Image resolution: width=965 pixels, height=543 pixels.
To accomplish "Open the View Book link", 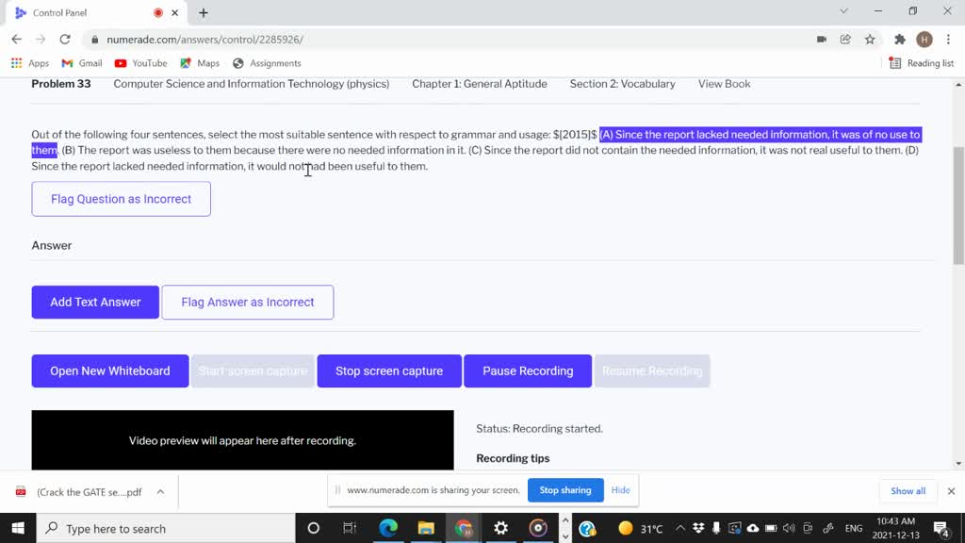I will click(x=724, y=84).
